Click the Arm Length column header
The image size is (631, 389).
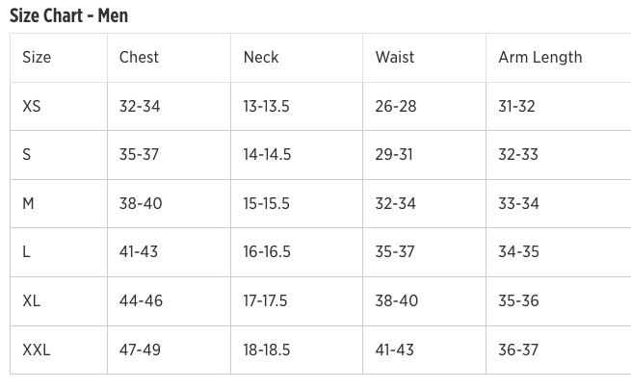540,57
